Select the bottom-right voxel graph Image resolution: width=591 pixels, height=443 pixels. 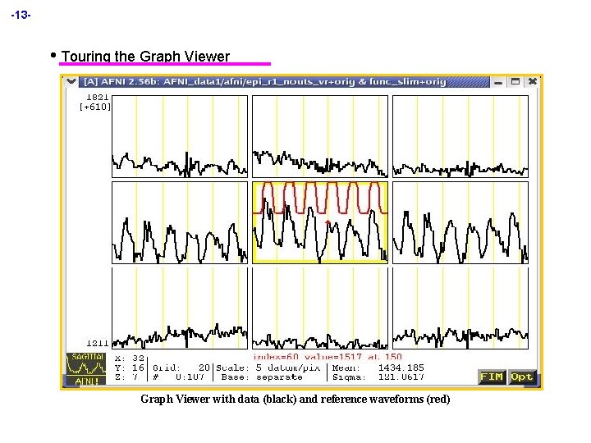pos(460,308)
